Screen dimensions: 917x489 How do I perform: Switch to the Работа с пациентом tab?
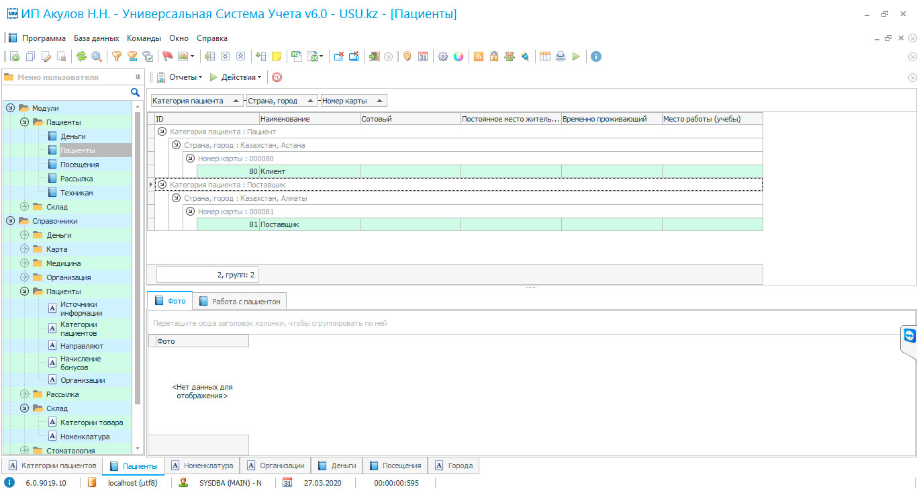tap(240, 302)
